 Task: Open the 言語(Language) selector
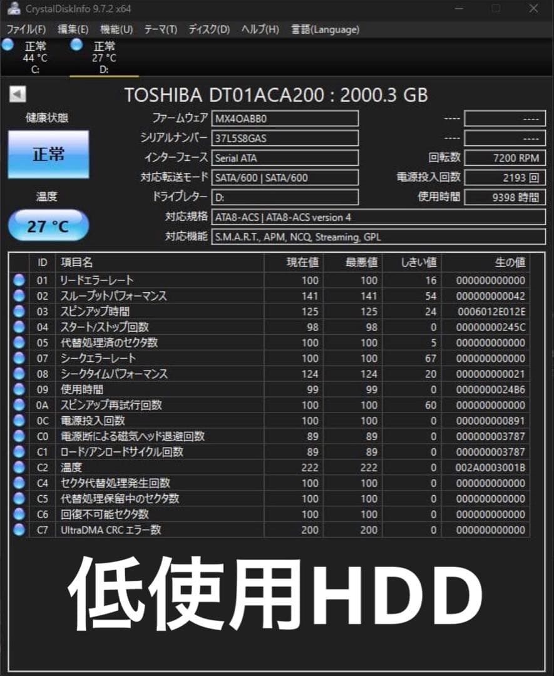point(324,29)
